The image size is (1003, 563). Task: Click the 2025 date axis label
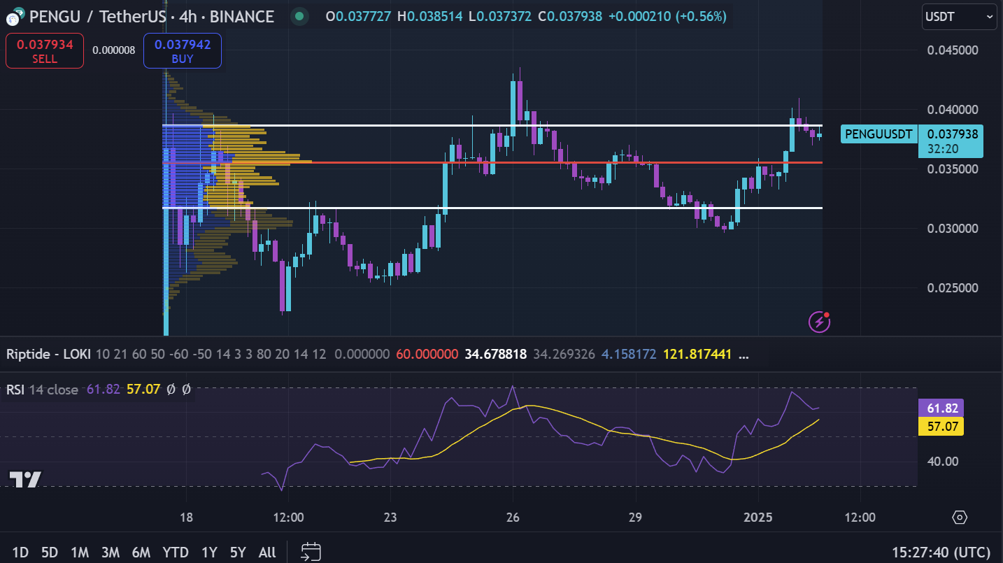pyautogui.click(x=758, y=518)
